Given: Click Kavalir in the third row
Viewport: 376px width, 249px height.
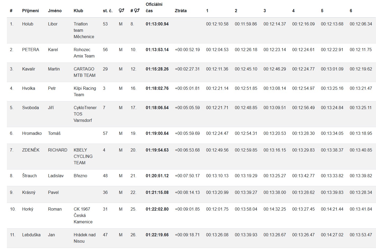Looking at the screenshot, I should coord(29,69).
